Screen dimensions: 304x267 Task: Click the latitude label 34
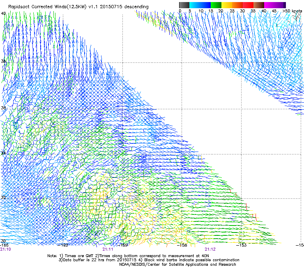tap(3, 153)
